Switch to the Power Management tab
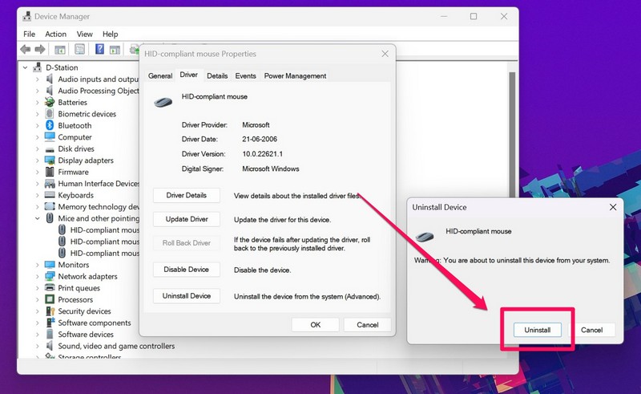The image size is (641, 394). tap(295, 75)
